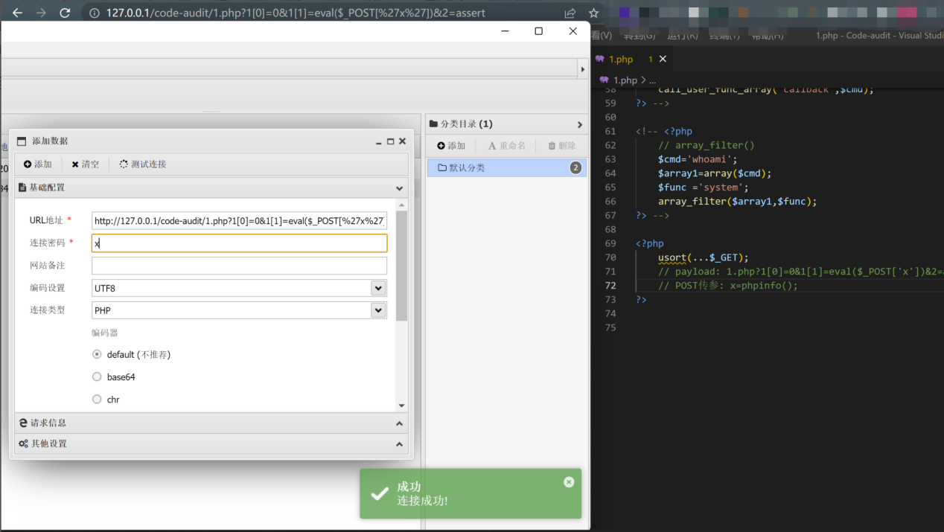Select the base64 encoder radio
The height and width of the screenshot is (532, 944).
click(97, 377)
